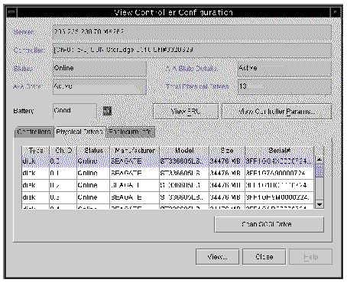Click the serial number in highlighted 0.0 row
The image size is (347, 283).
[278, 161]
